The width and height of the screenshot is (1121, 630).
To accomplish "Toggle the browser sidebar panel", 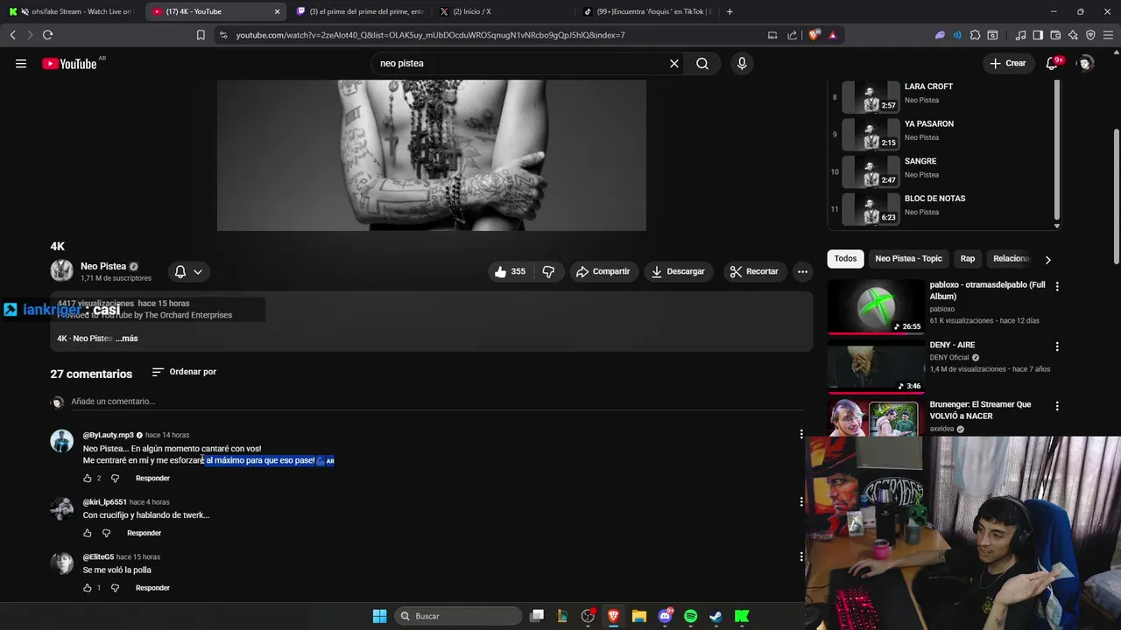I will [1038, 35].
